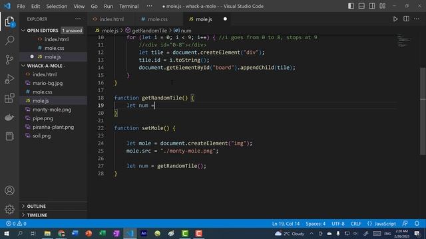
Task: Select mole.js in Open Editors list
Action: coord(53,56)
